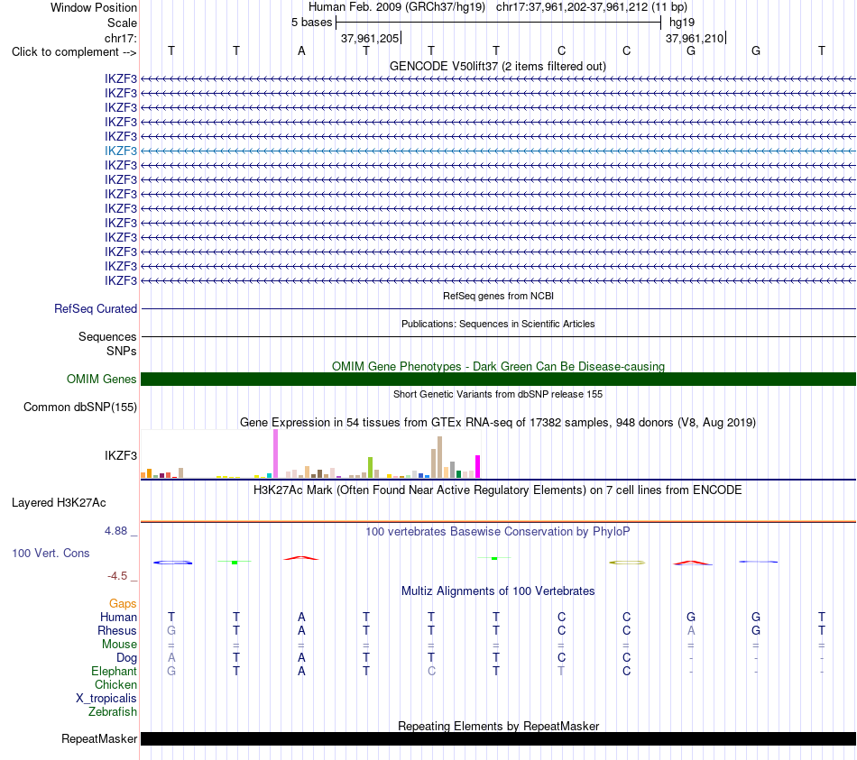The height and width of the screenshot is (760, 857).
Task: Click the black RepeatMasker bar
Action: point(498,738)
